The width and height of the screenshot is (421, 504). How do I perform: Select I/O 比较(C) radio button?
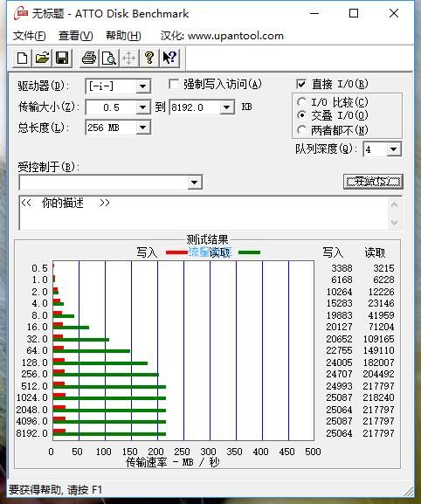[x=301, y=102]
